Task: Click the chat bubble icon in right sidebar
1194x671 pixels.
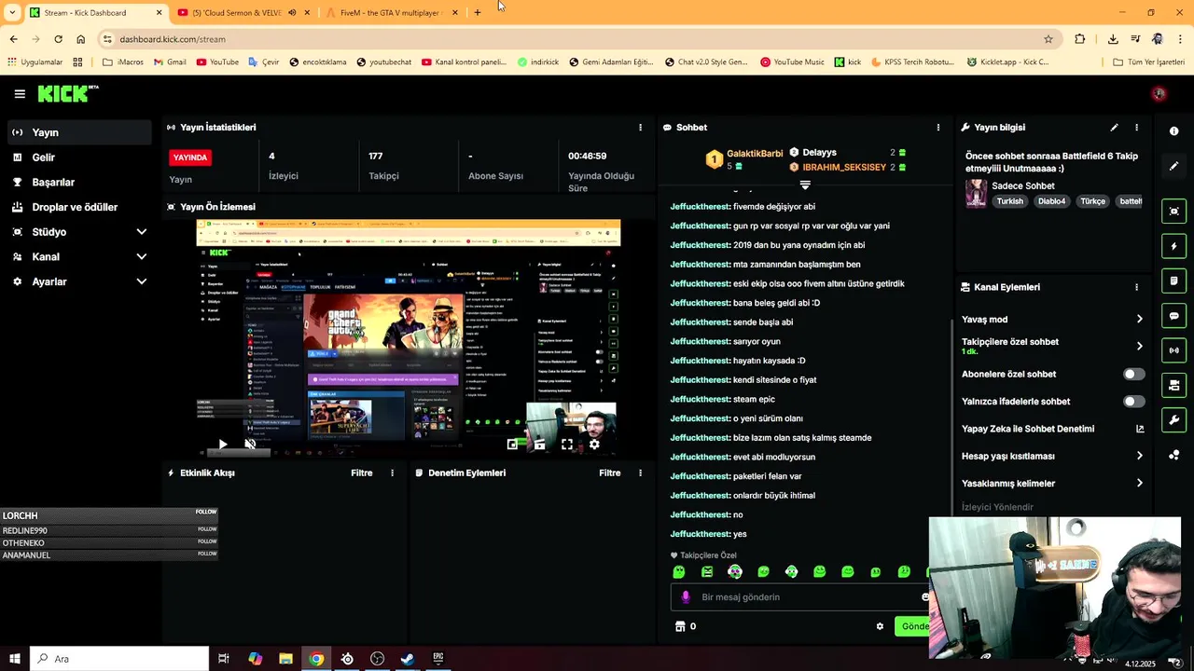Action: 1173,316
